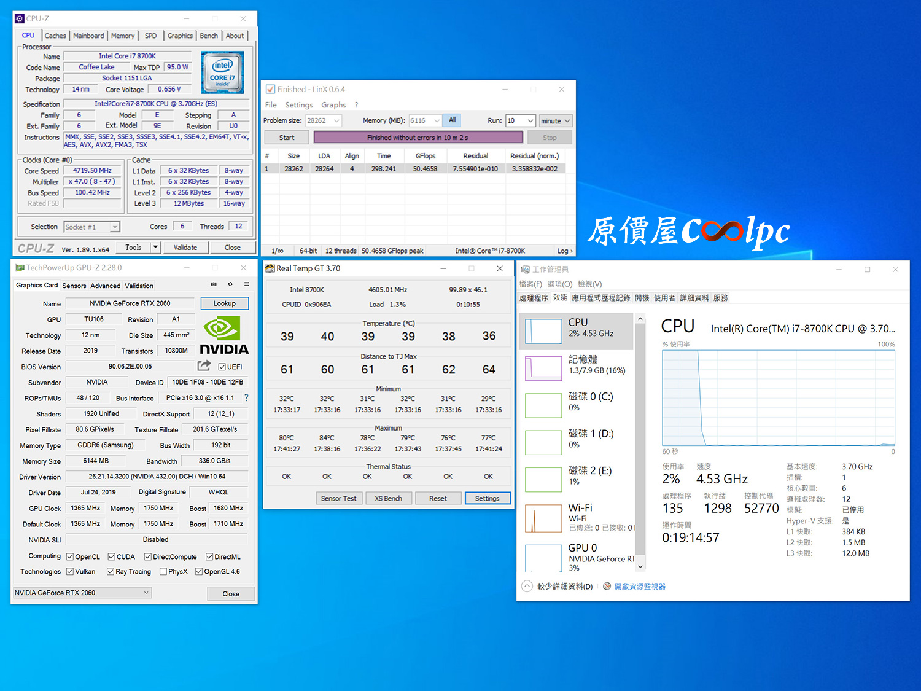Enable the PhysX checkbox
The height and width of the screenshot is (691, 921).
coord(163,571)
